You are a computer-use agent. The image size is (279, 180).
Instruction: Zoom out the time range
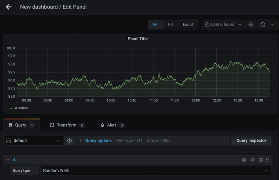click(251, 25)
